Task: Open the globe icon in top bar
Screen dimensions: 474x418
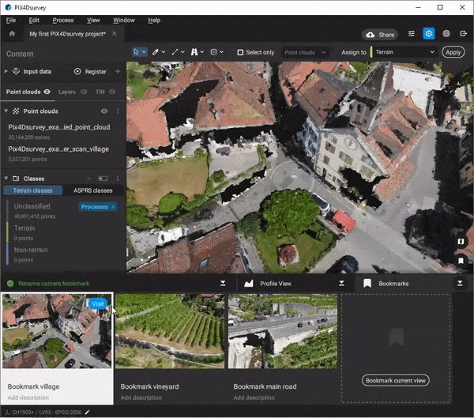Action: [x=446, y=33]
